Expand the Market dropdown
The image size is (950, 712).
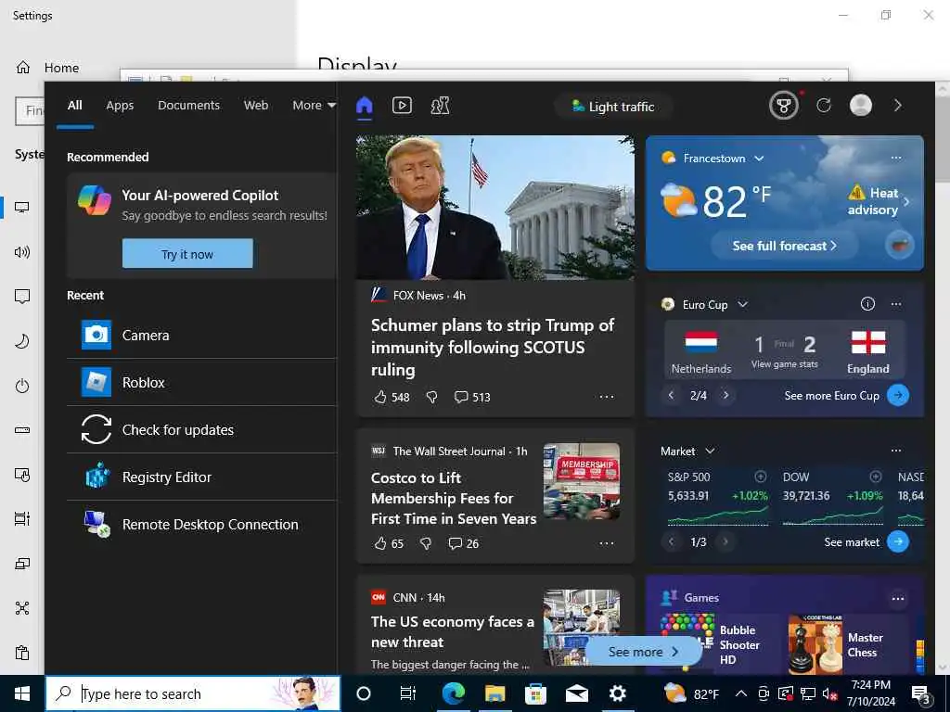(x=710, y=451)
